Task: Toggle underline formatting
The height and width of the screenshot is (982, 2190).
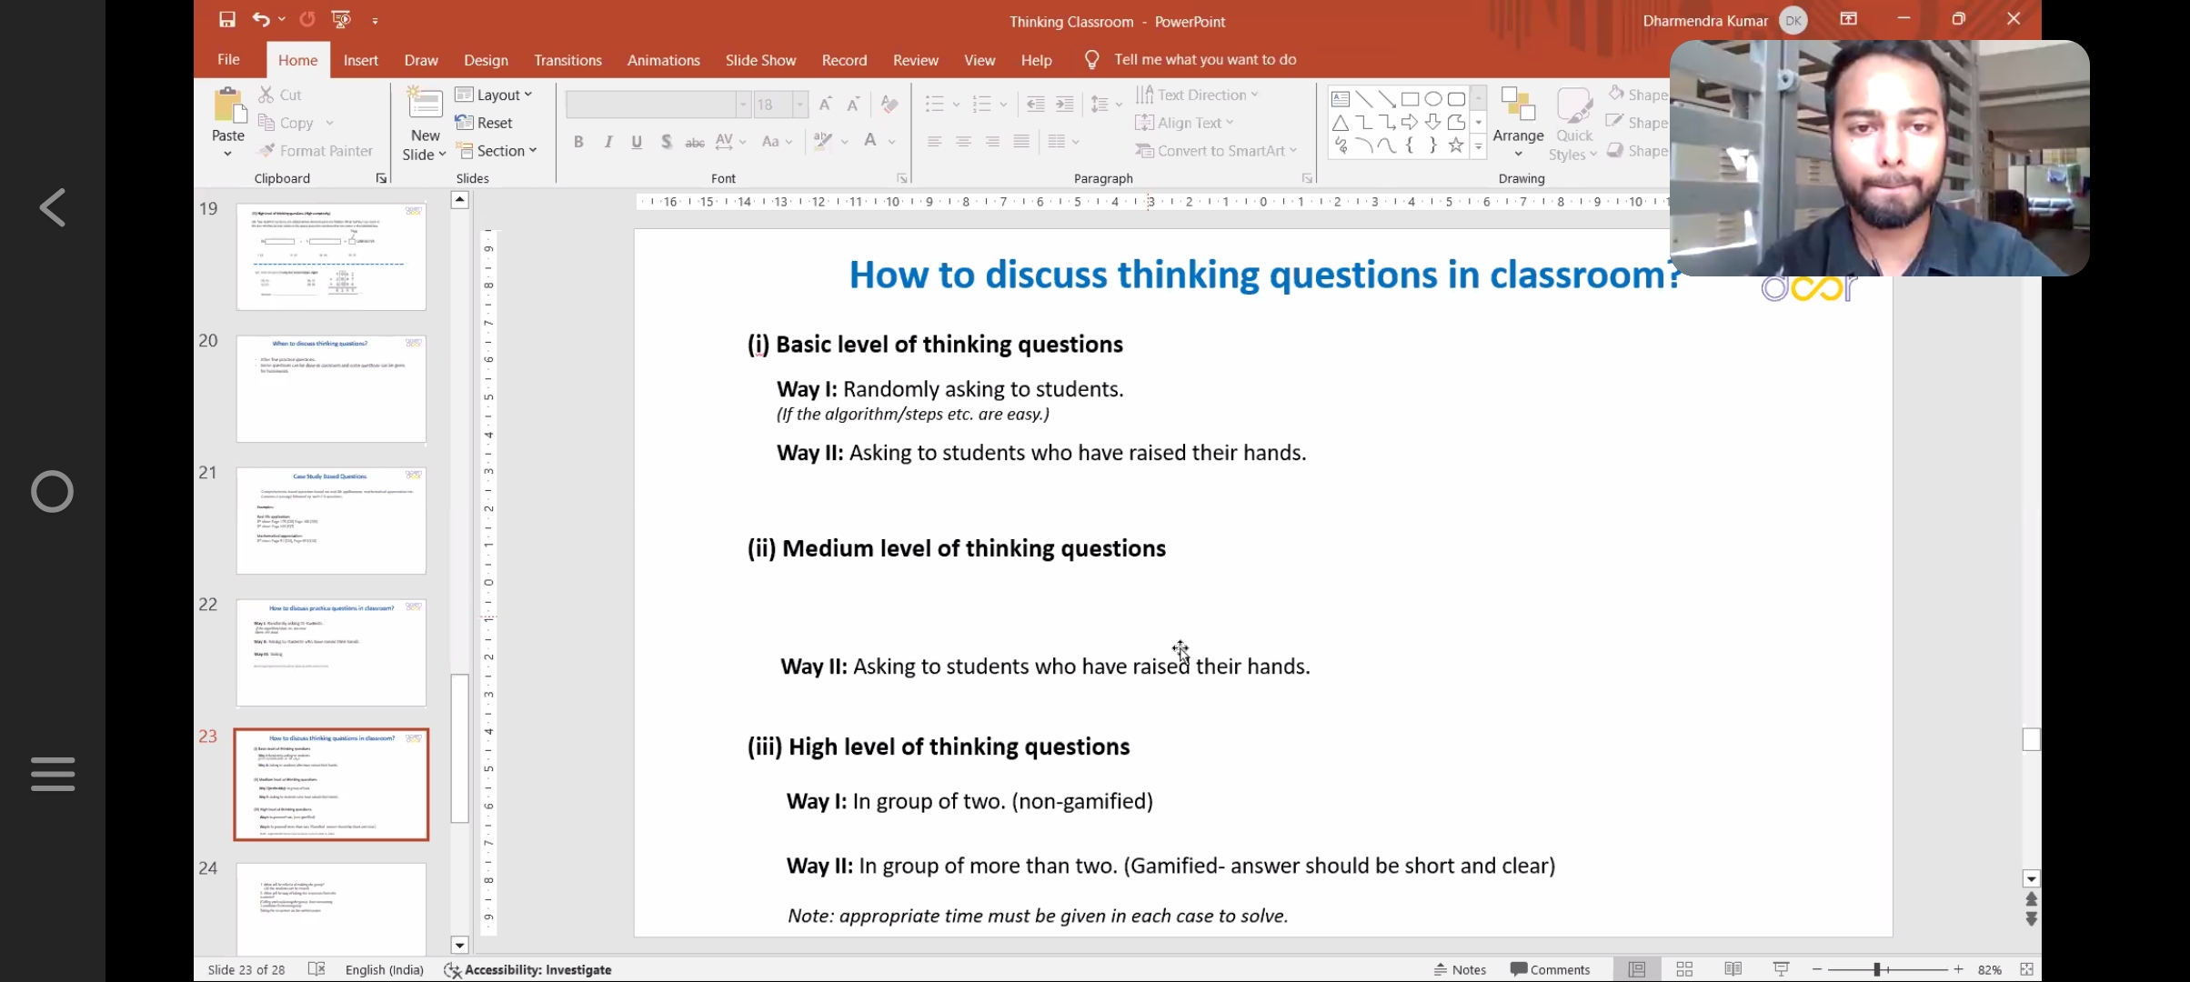Action: point(637,142)
